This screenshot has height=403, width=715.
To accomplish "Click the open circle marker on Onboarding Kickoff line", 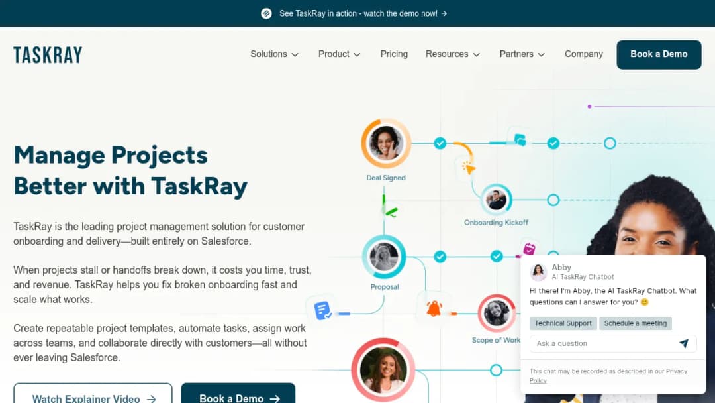I will (553, 200).
